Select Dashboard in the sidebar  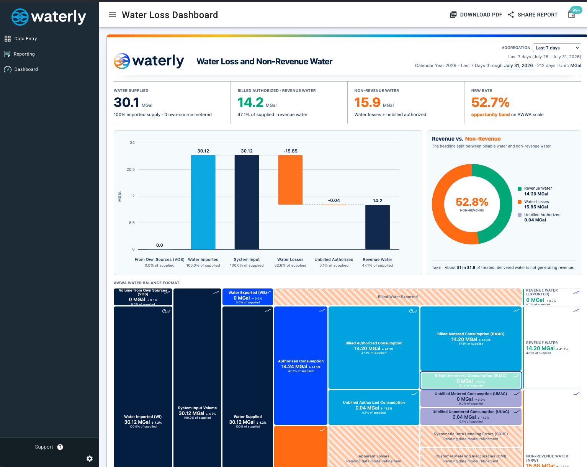[x=26, y=69]
